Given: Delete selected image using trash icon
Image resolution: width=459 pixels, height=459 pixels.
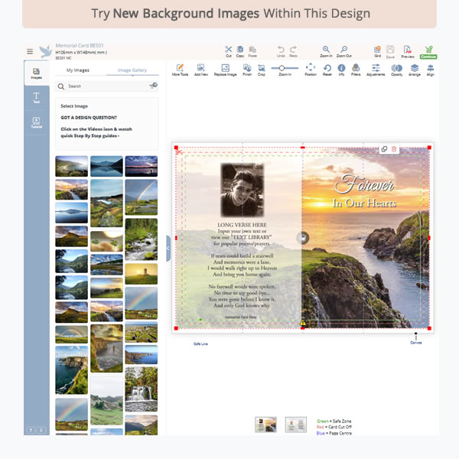Looking at the screenshot, I should tap(394, 149).
